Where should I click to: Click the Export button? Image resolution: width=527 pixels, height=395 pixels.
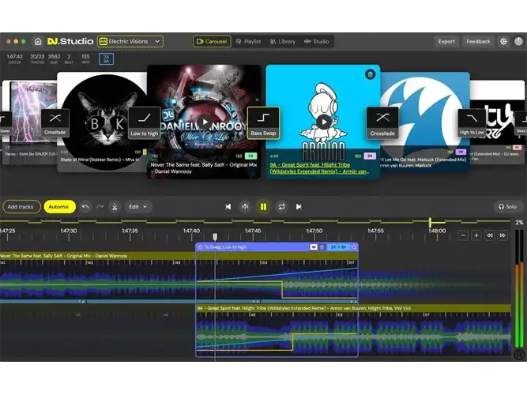click(x=446, y=41)
